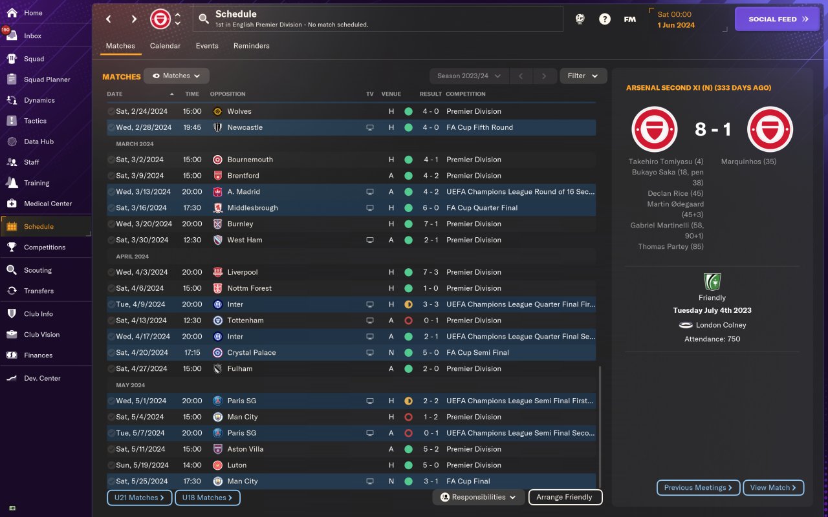The image size is (828, 517).
Task: Toggle the checkmark on the Brentford match row
Action: point(111,176)
